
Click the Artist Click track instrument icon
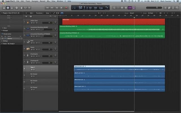click(x=28, y=22)
